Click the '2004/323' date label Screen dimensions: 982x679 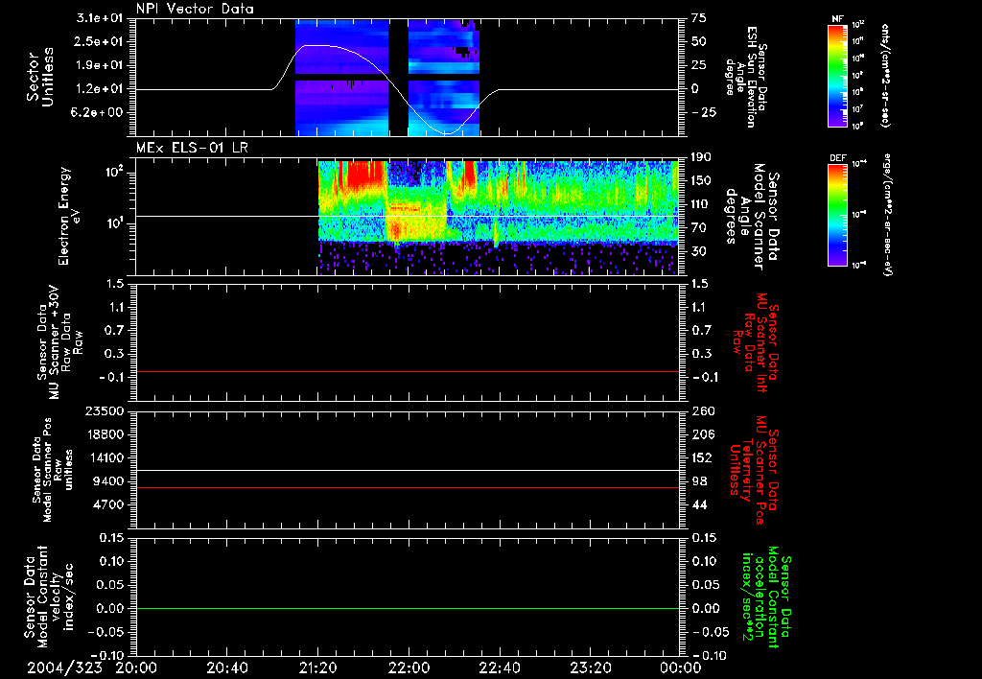point(64,668)
